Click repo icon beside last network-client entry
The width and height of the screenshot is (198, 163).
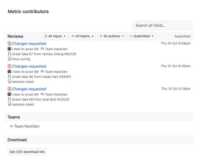[x=9, y=105]
